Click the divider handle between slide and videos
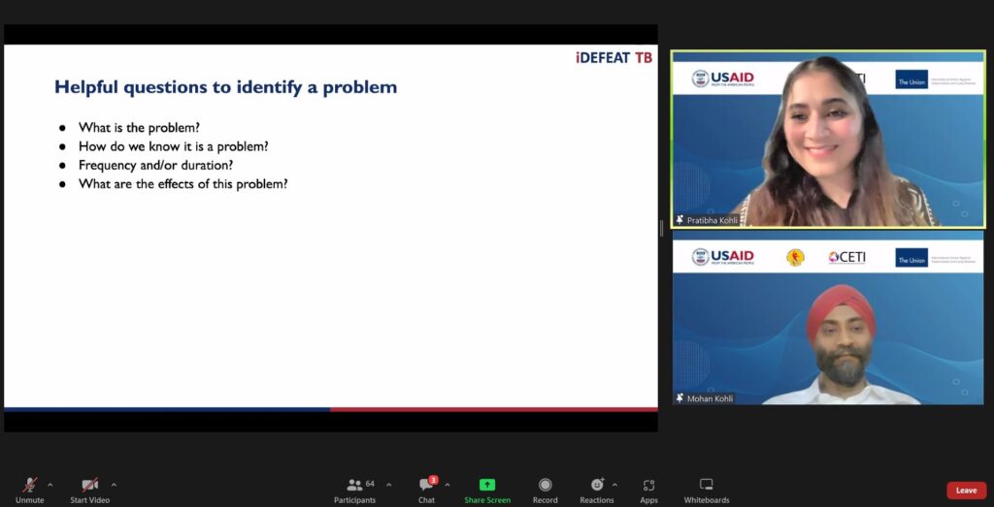994x507 pixels. coord(663,229)
